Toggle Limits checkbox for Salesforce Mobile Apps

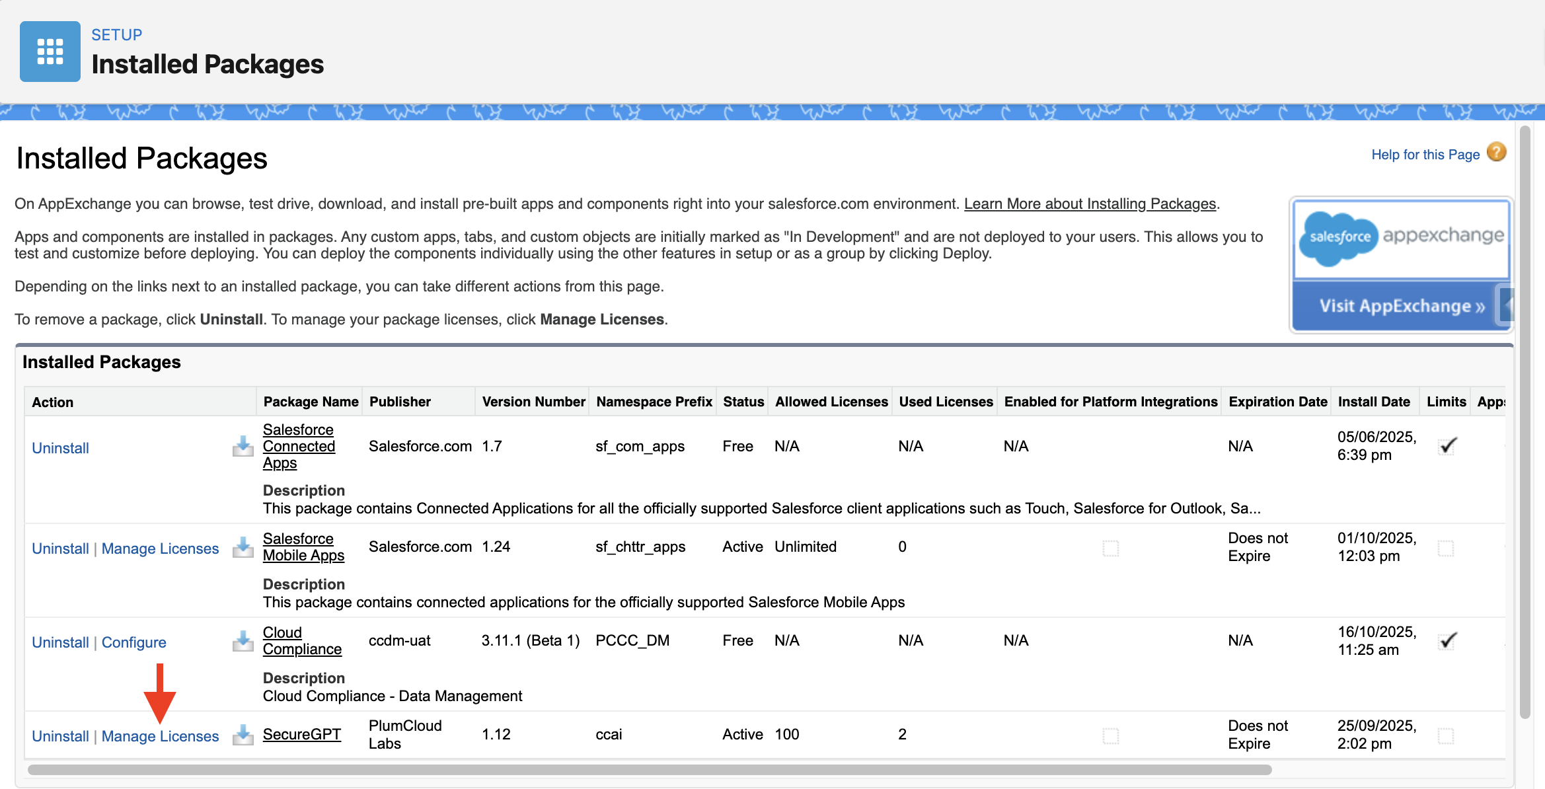coord(1445,548)
